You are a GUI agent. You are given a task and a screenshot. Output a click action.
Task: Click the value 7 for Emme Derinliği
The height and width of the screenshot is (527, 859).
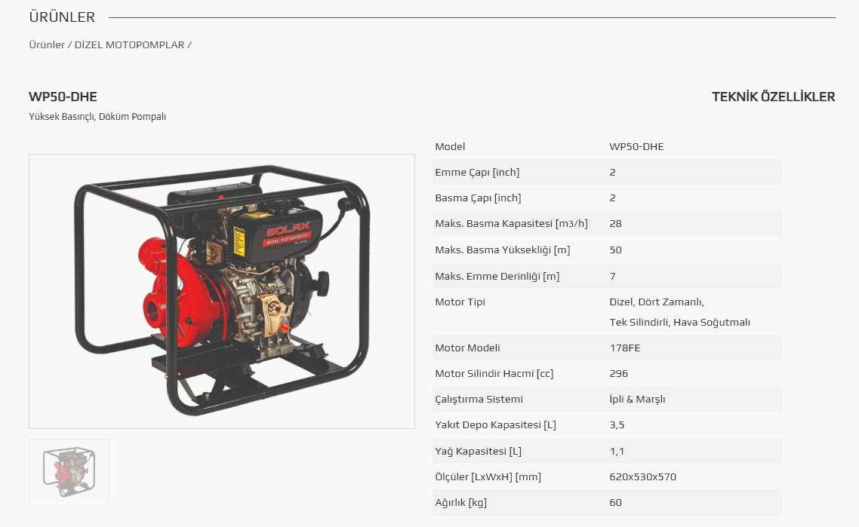[612, 277]
